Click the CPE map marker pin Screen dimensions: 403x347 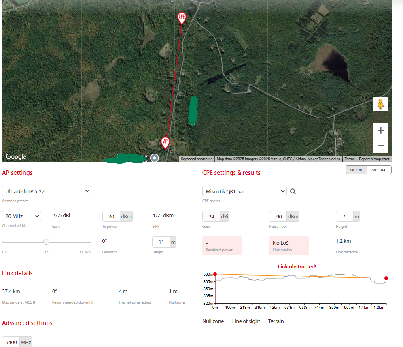click(x=182, y=18)
